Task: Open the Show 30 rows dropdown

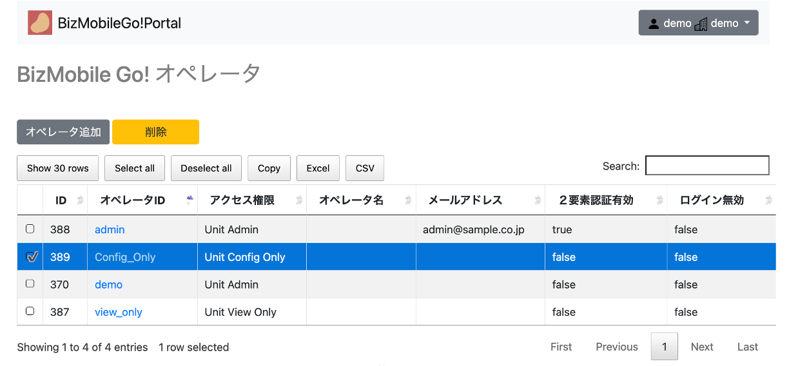Action: [57, 168]
